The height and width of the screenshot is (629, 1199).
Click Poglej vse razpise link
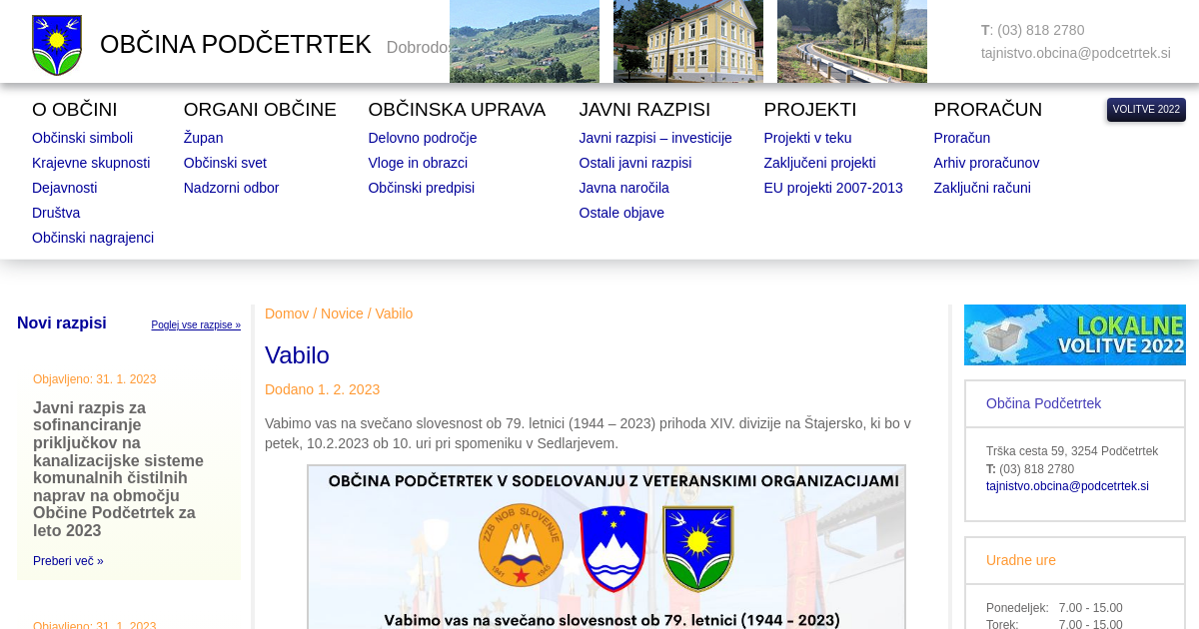(196, 325)
